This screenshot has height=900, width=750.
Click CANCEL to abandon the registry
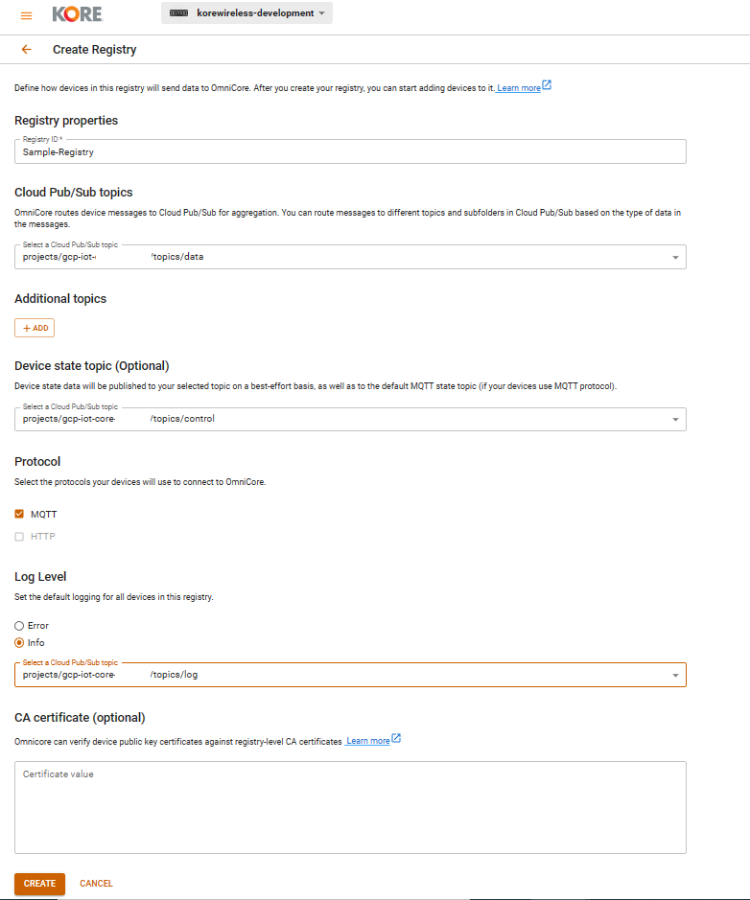(96, 884)
